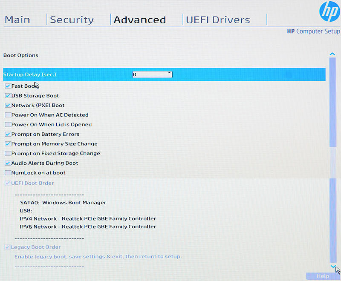
Task: Toggle the Fast Boot checkbox
Action: tap(8, 86)
